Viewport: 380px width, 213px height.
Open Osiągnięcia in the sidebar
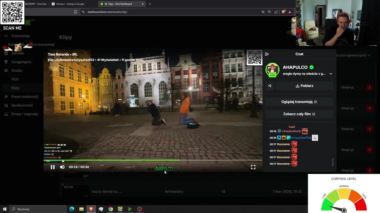pos(21,62)
